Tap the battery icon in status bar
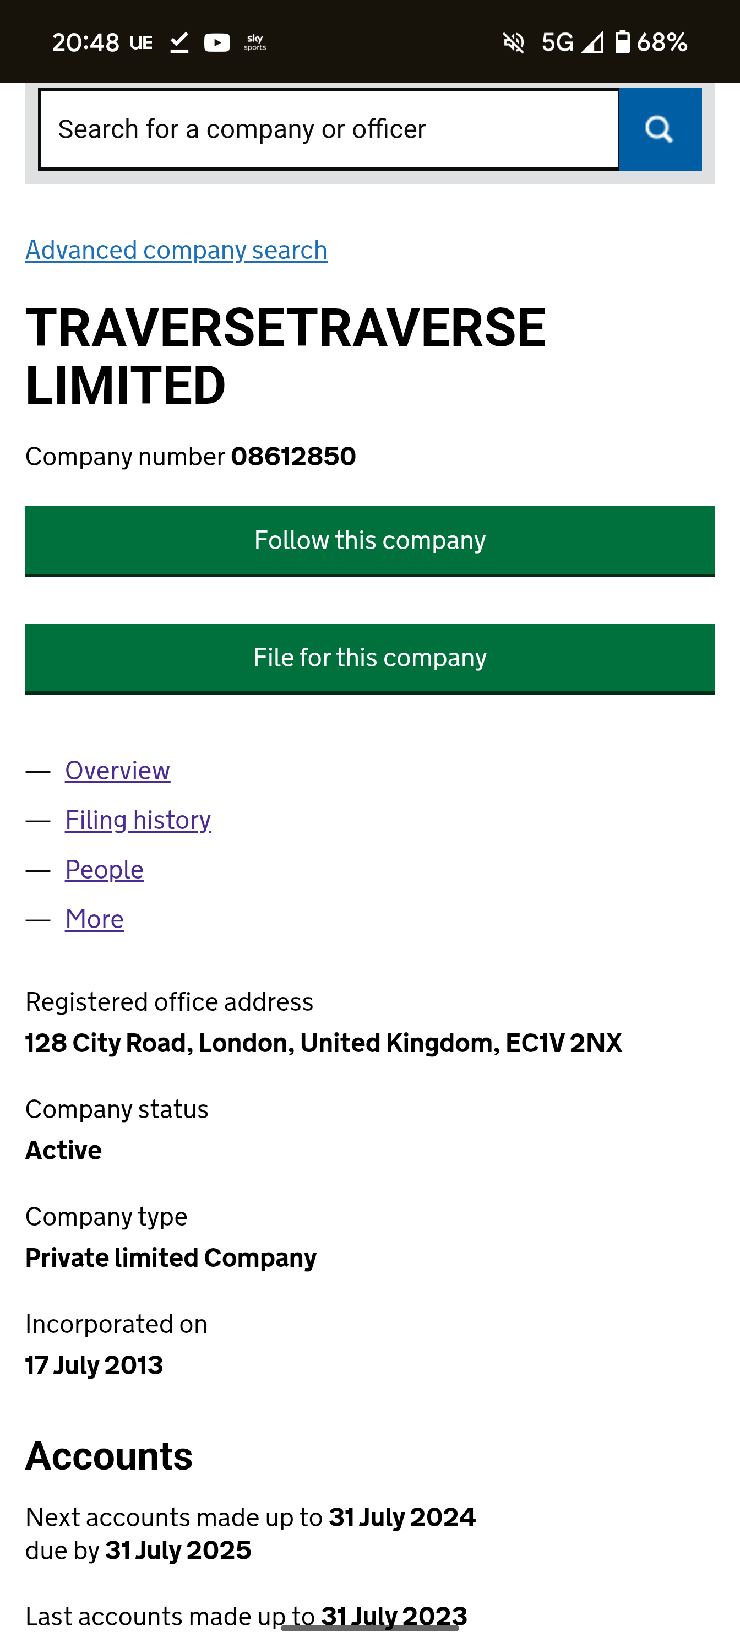 tap(622, 42)
